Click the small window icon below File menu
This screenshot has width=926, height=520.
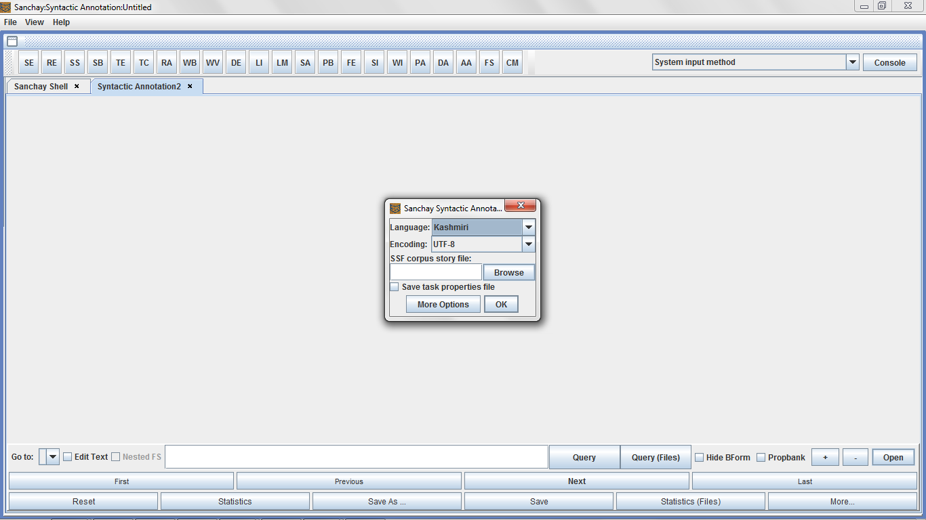coord(12,41)
